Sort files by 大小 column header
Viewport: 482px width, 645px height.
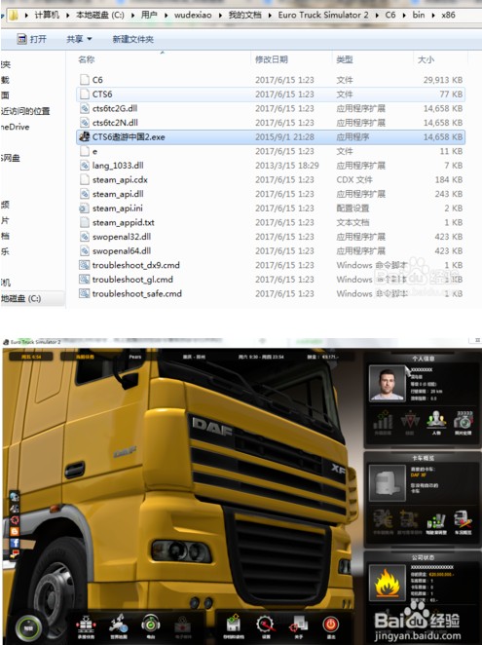pyautogui.click(x=426, y=59)
